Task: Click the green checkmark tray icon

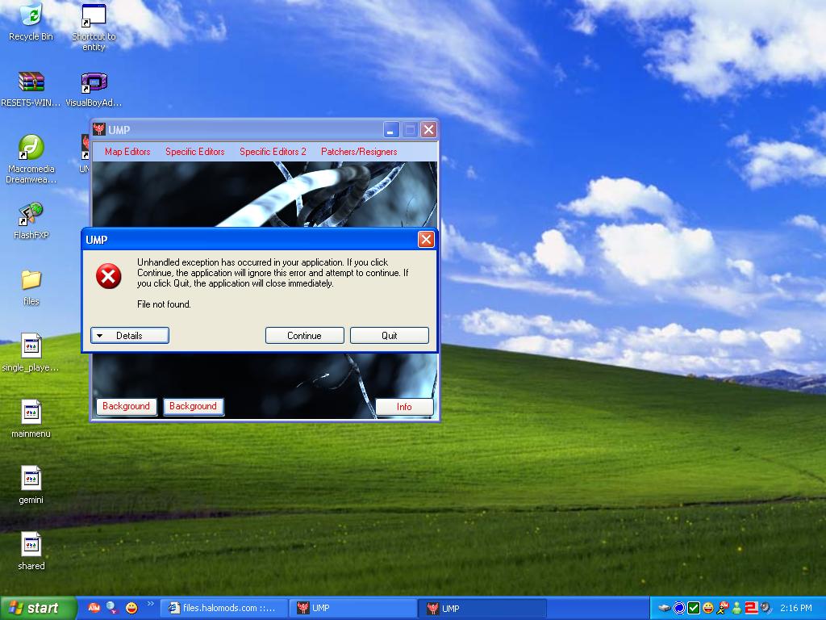Action: pos(694,609)
